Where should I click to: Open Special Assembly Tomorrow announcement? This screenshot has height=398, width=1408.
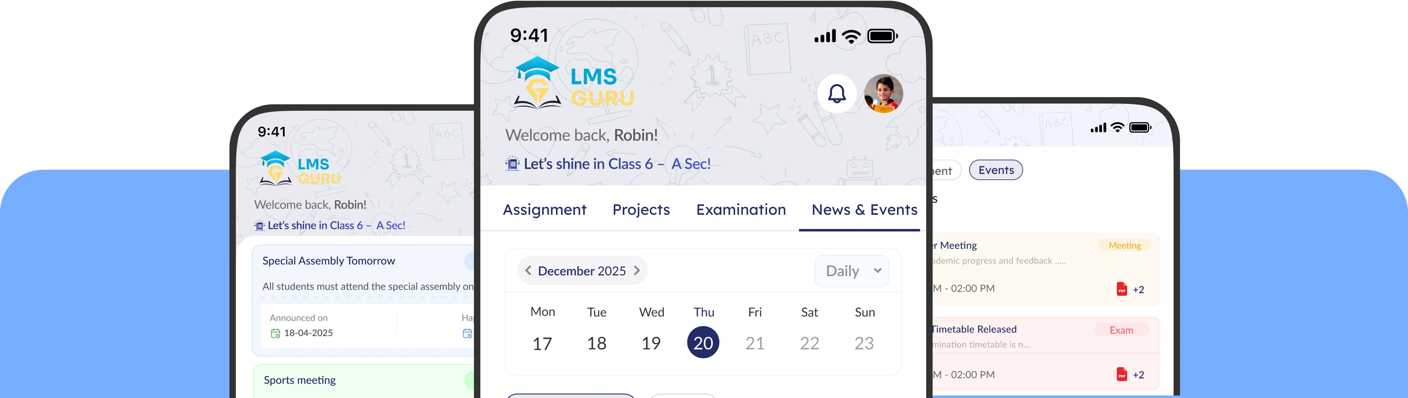coord(329,261)
